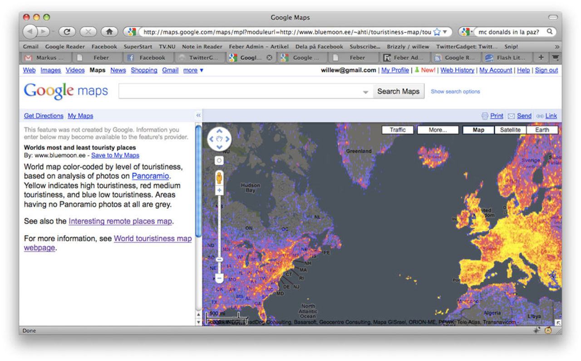Viewport: 581px width, 361px height.
Task: Switch map view to Satellite
Action: (x=510, y=130)
